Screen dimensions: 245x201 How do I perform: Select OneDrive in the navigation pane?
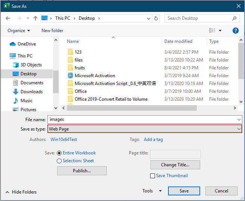27,44
